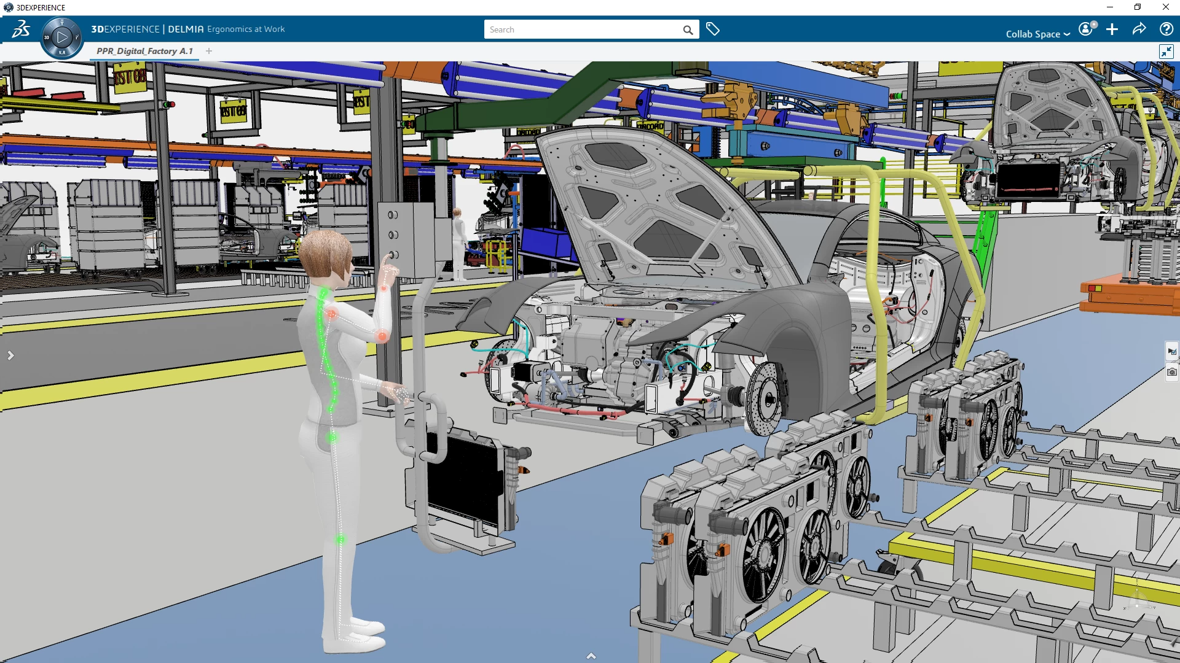This screenshot has width=1180, height=663.
Task: Click the plus Add content icon
Action: (x=1112, y=29)
